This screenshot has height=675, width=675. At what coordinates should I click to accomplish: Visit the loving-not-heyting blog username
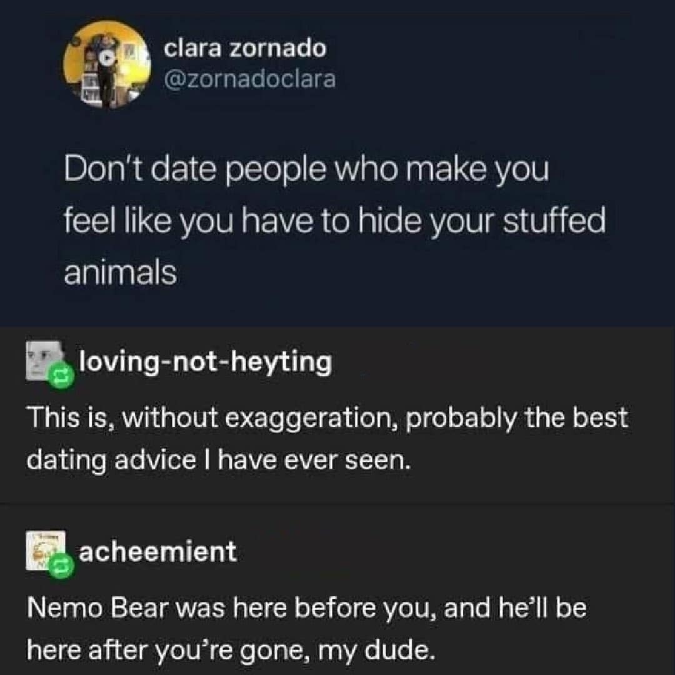pyautogui.click(x=205, y=361)
